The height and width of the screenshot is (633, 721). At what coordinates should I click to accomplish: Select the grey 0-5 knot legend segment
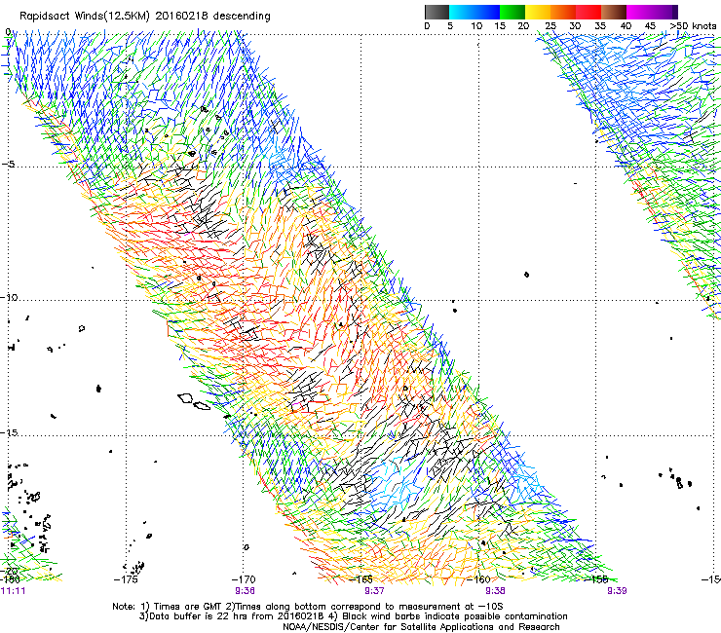coord(436,12)
